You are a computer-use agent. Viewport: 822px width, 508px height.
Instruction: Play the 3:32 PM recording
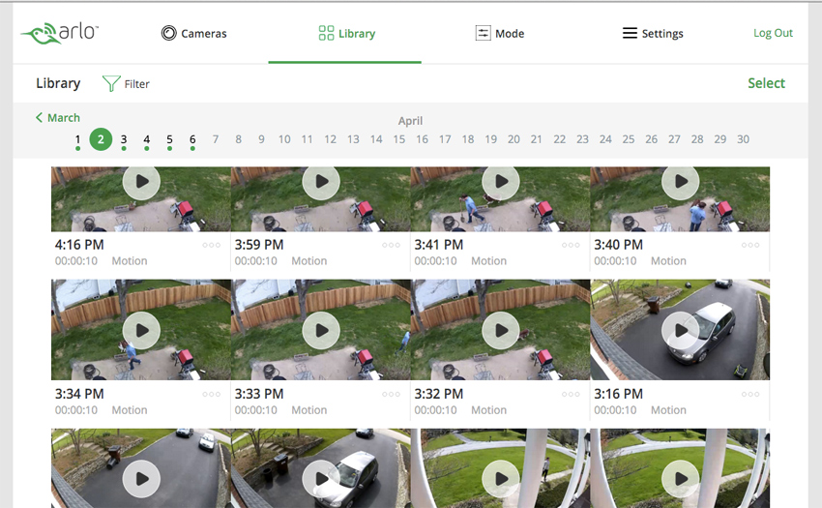pyautogui.click(x=501, y=331)
